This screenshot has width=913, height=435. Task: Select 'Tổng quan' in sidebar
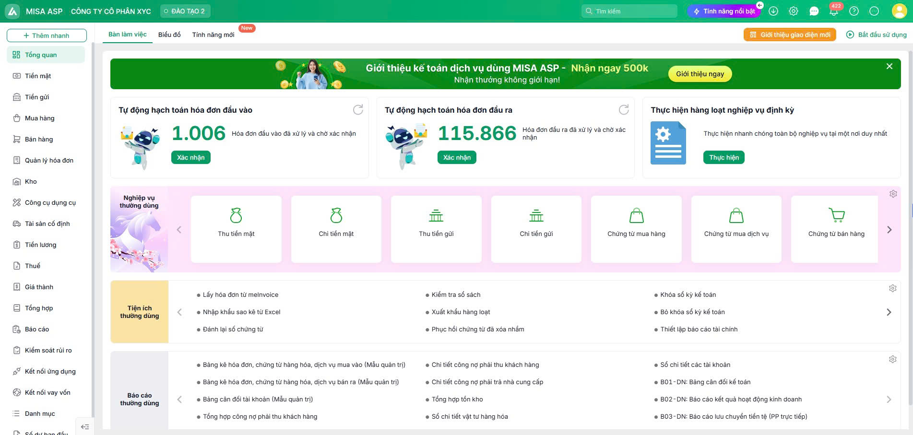tap(46, 55)
